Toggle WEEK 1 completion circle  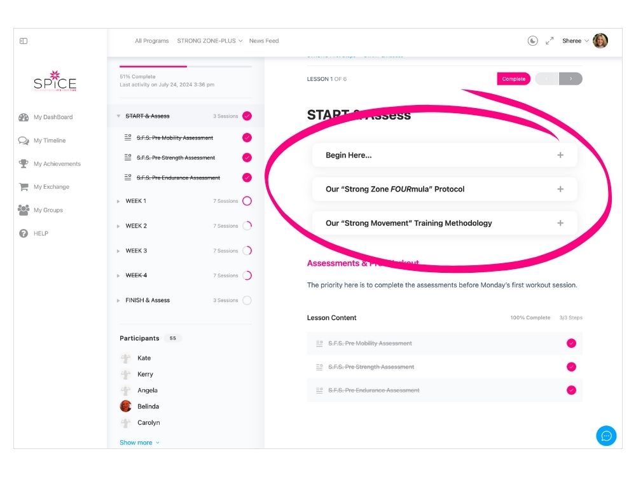(x=247, y=201)
